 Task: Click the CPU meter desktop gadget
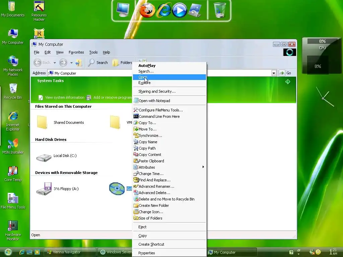pos(322,56)
